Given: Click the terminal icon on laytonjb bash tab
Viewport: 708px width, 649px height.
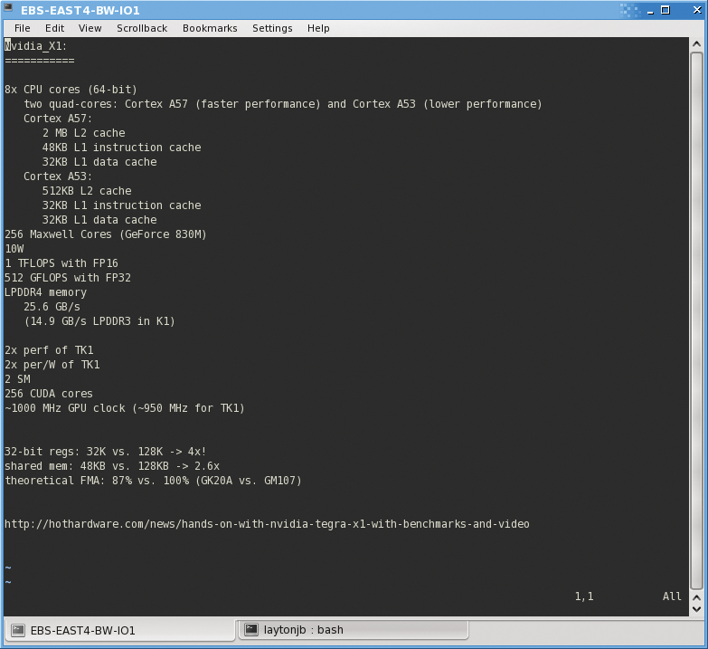Looking at the screenshot, I should 251,630.
